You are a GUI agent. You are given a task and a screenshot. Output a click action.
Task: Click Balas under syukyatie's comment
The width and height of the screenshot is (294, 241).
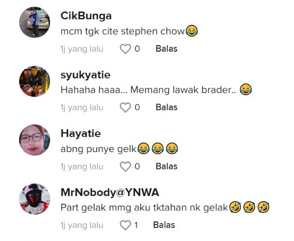(x=166, y=108)
